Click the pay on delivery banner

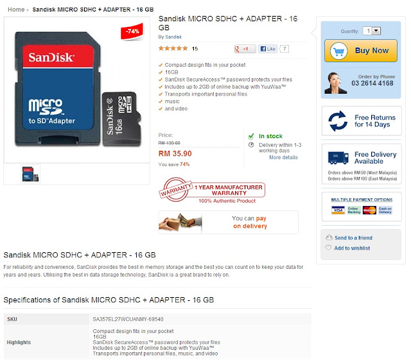pos(229,222)
